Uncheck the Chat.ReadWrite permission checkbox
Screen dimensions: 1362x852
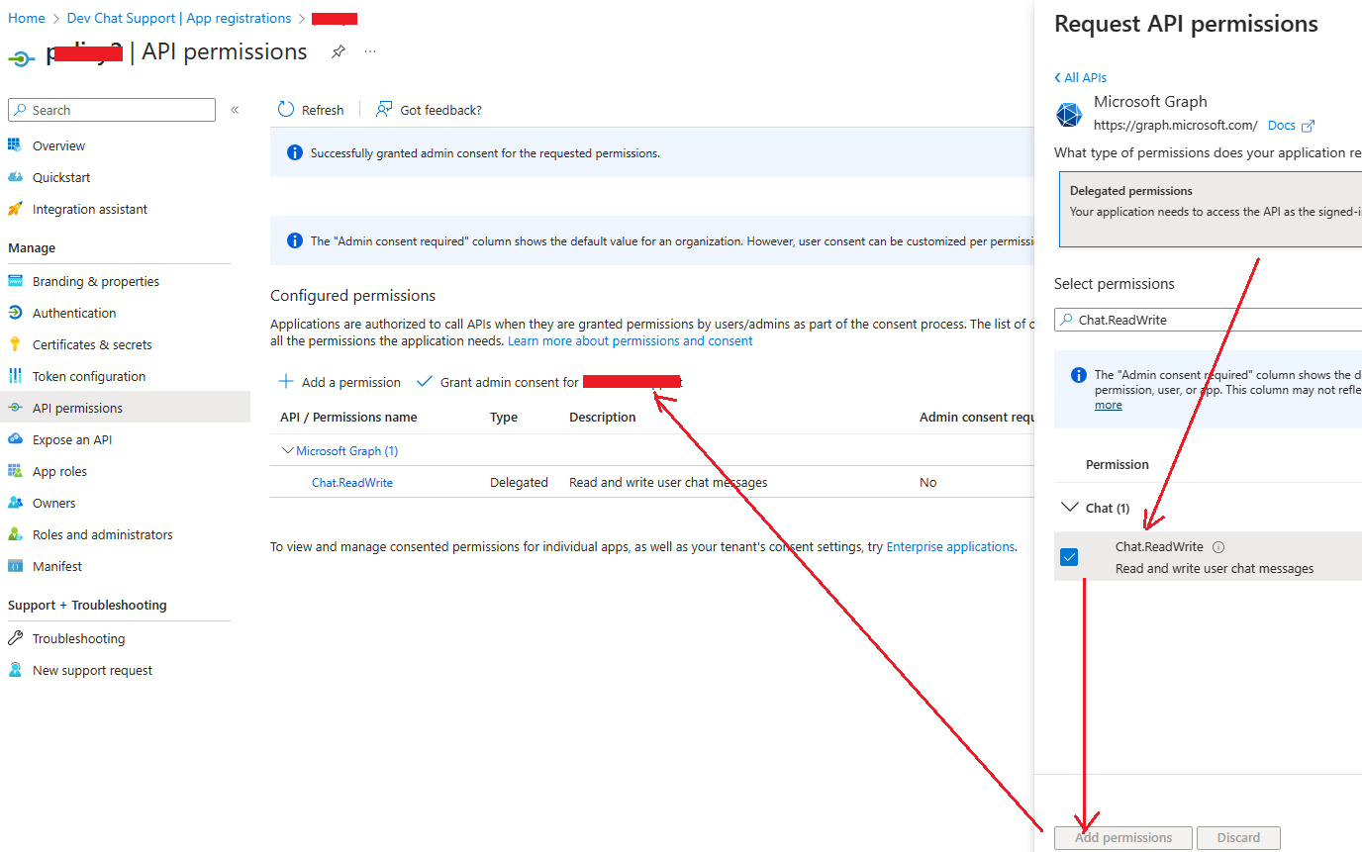1069,557
